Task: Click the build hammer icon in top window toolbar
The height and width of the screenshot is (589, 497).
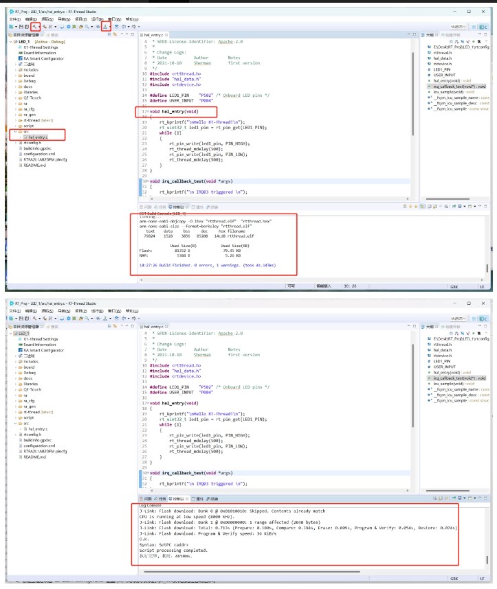Action: (34, 27)
